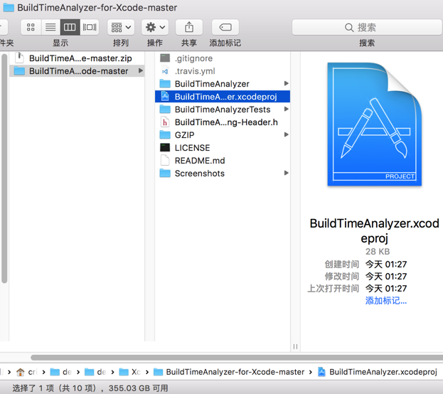Click the Screenshots folder icon

pyautogui.click(x=165, y=173)
